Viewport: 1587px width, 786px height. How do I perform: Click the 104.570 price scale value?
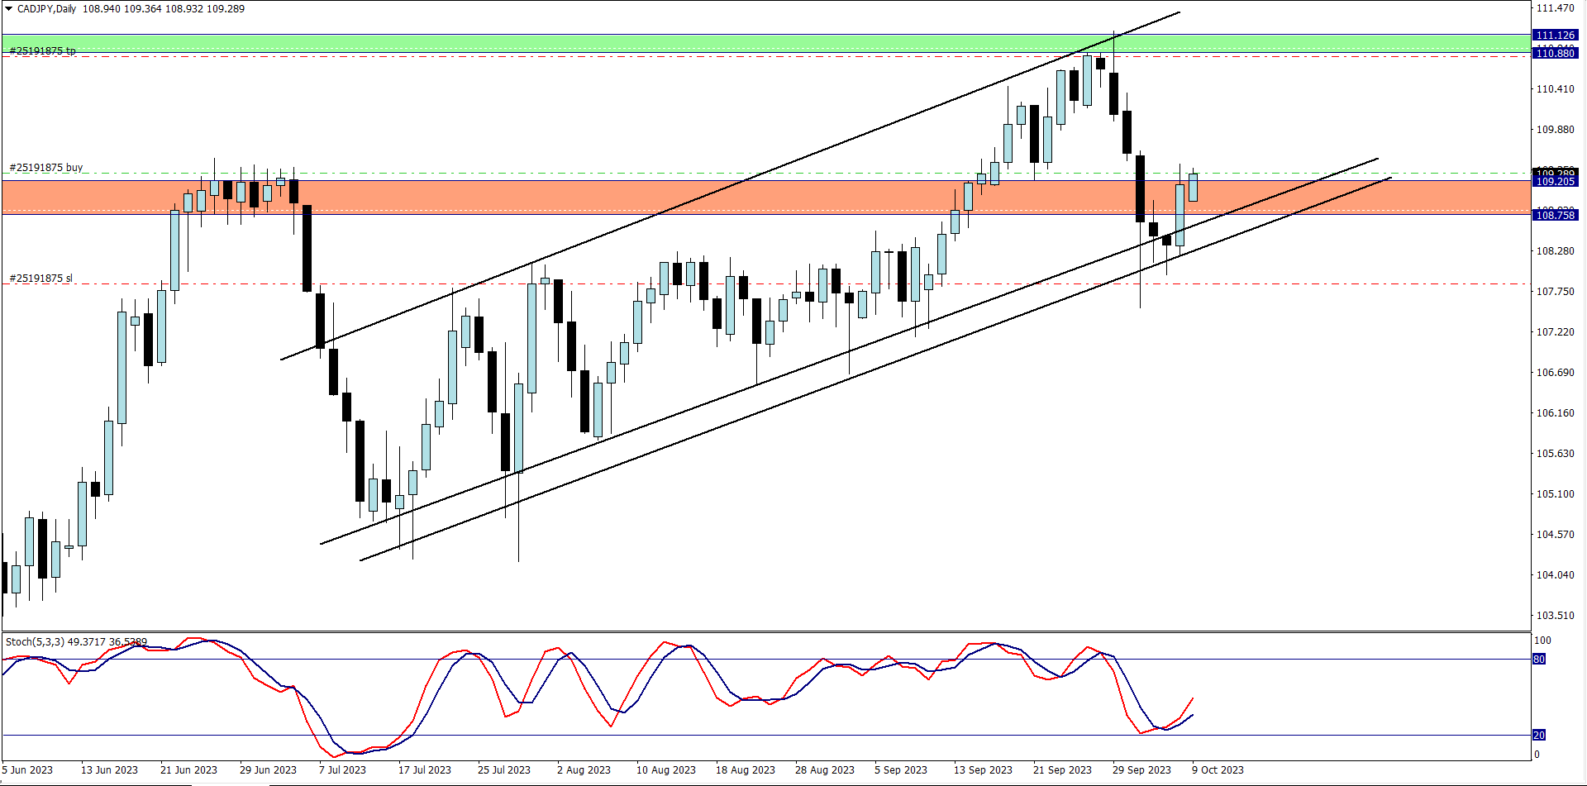[x=1555, y=535]
